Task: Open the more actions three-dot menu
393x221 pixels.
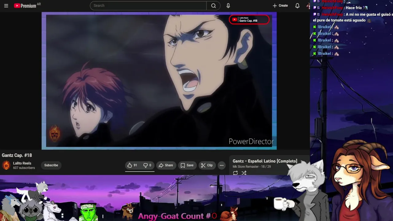Action: pos(222,165)
